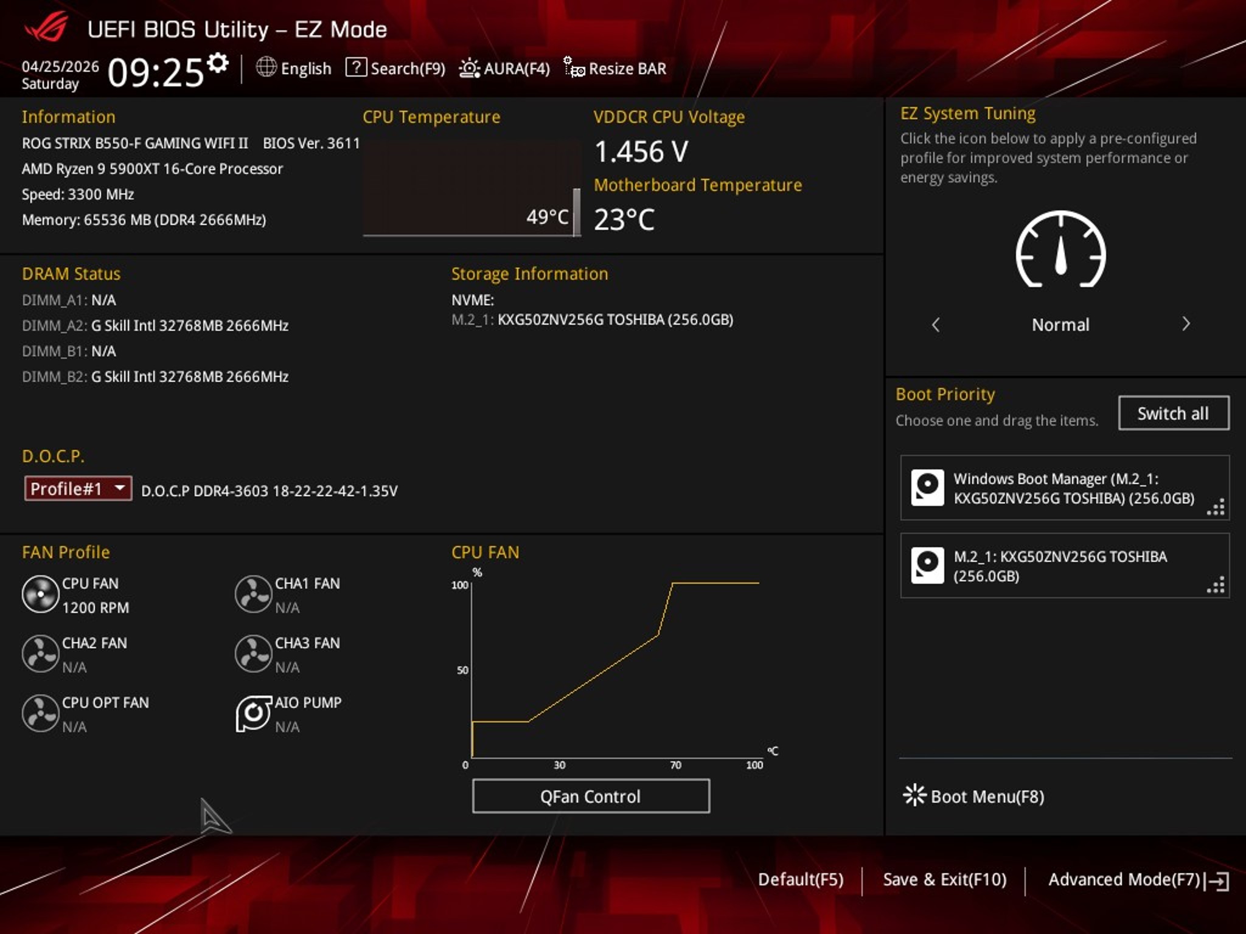Toggle Resize BAR option
Image resolution: width=1246 pixels, height=934 pixels.
coord(615,68)
